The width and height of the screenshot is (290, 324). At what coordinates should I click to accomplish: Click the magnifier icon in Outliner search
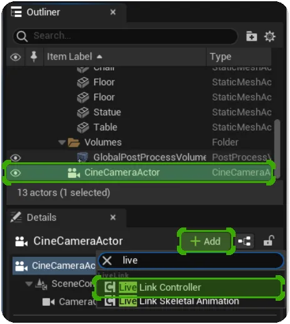[x=22, y=36]
